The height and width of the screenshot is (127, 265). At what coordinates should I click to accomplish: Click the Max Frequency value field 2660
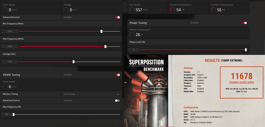pos(10,46)
